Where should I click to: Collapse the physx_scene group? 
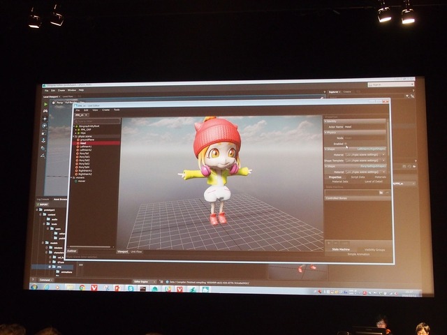[73, 137]
